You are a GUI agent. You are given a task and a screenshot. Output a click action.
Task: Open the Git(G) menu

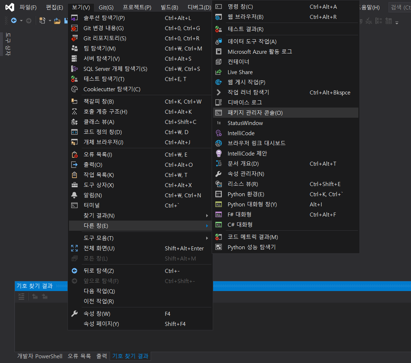(106, 7)
